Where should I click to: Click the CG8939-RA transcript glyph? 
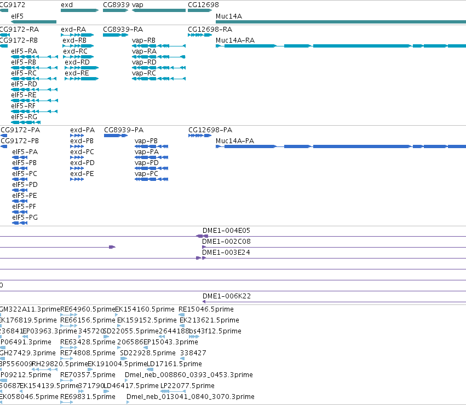point(116,35)
